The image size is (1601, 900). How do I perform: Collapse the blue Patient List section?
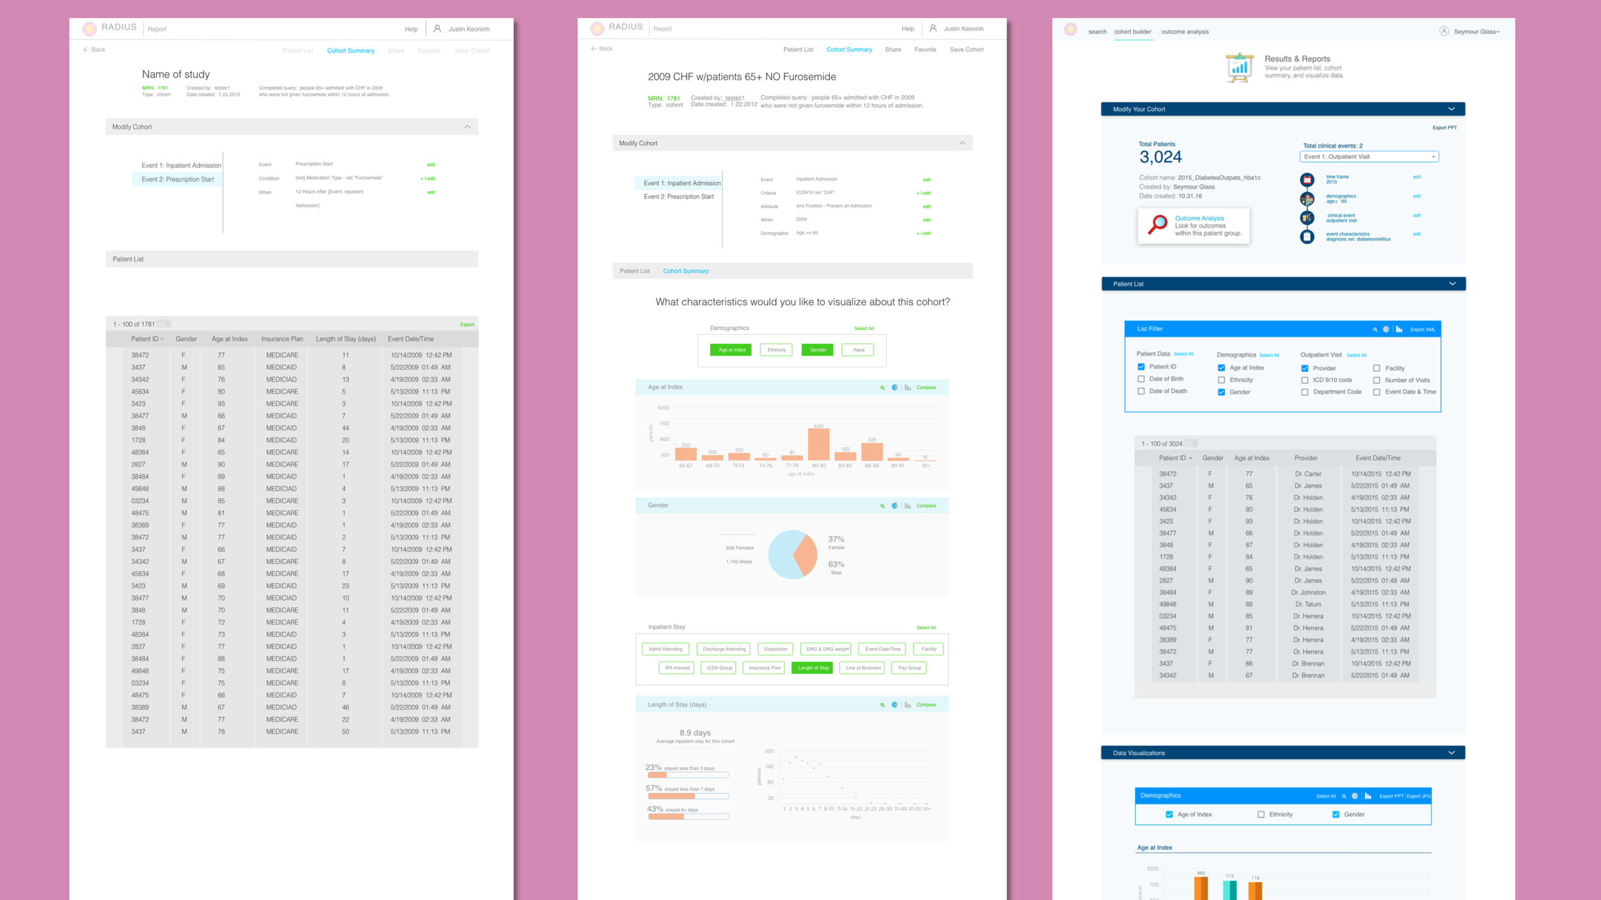pos(1452,284)
